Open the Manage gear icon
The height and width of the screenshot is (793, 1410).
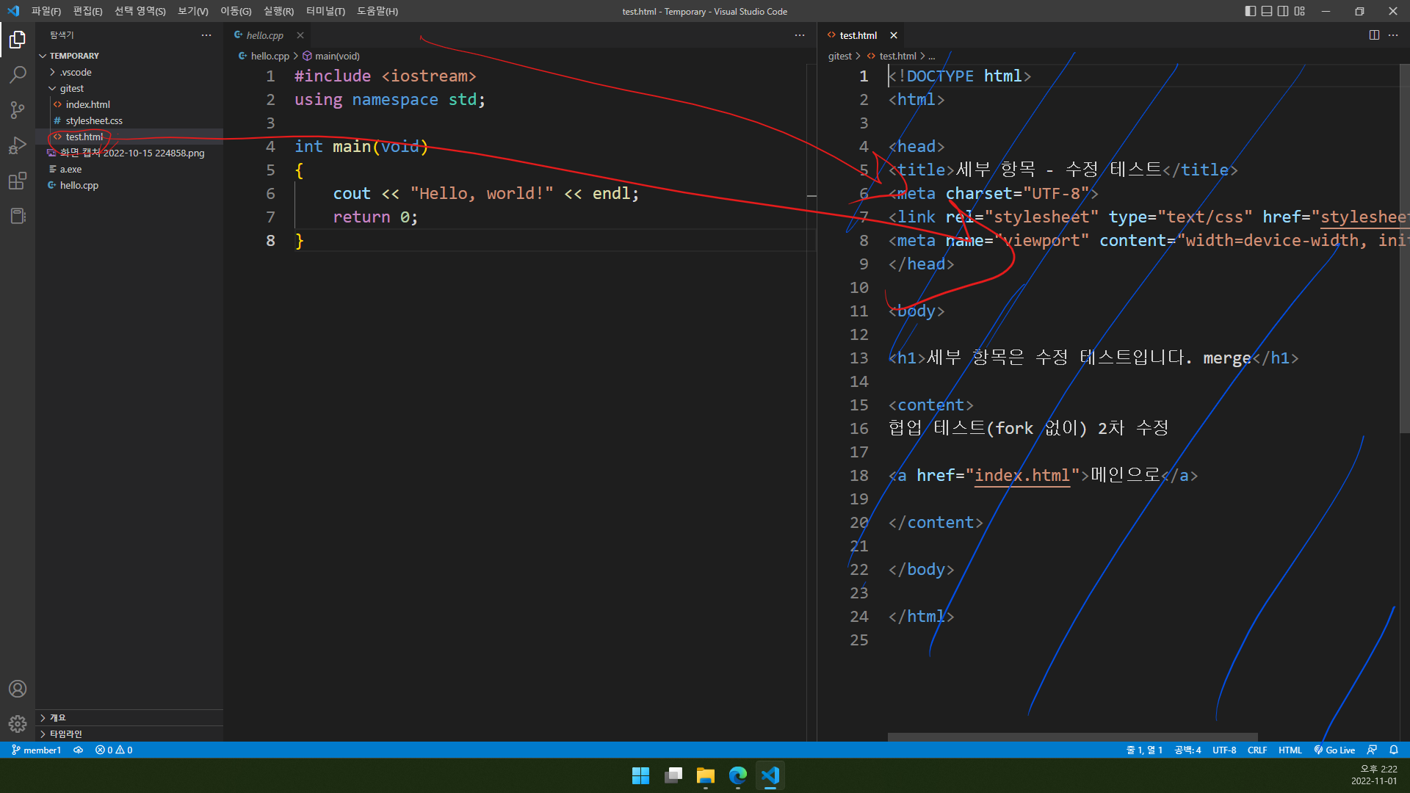[18, 724]
